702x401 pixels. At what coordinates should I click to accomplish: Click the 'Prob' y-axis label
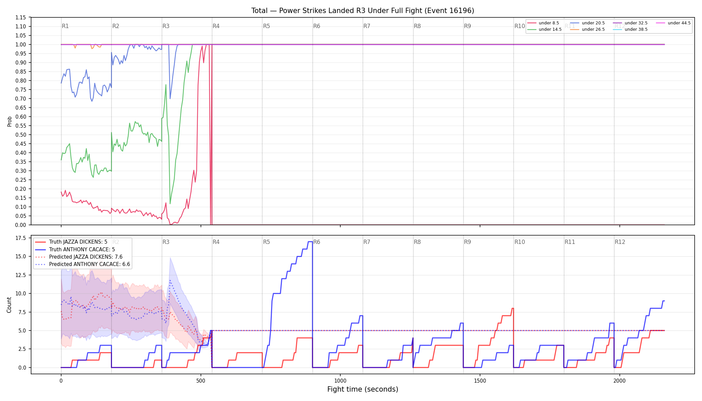(x=9, y=121)
